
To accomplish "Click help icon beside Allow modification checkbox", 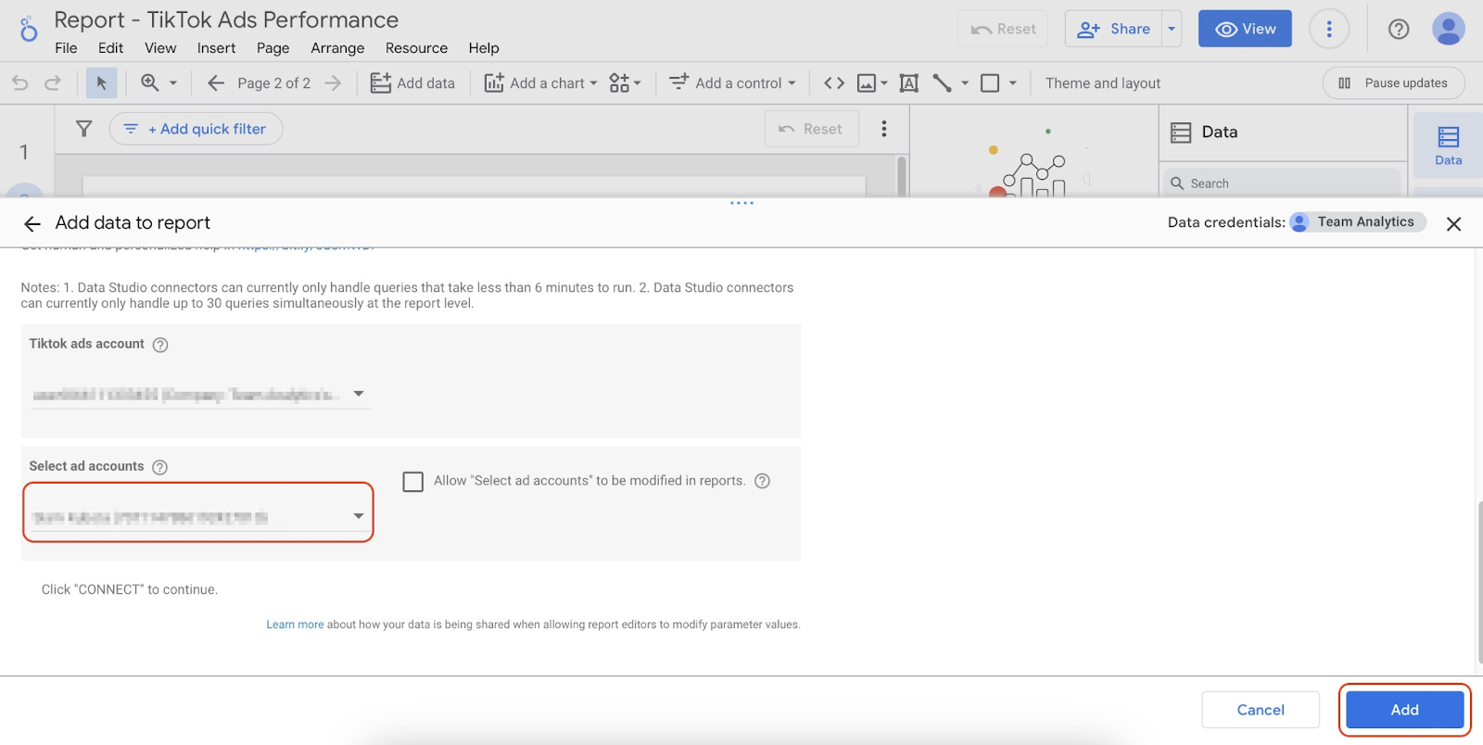I will (x=762, y=481).
